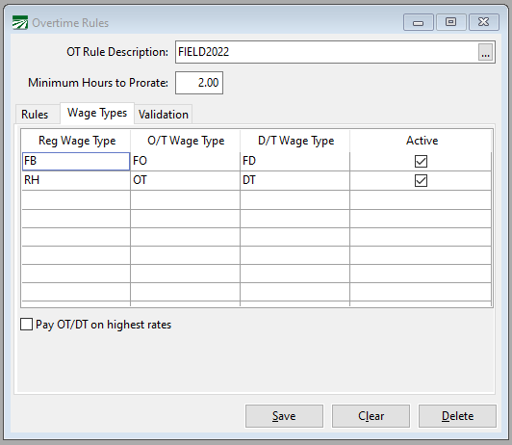This screenshot has width=512, height=445.
Task: Click the Overtime Rules app logo icon
Action: (x=20, y=23)
